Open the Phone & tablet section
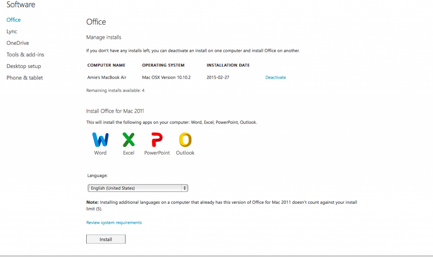This screenshot has height=257, width=433. (25, 78)
